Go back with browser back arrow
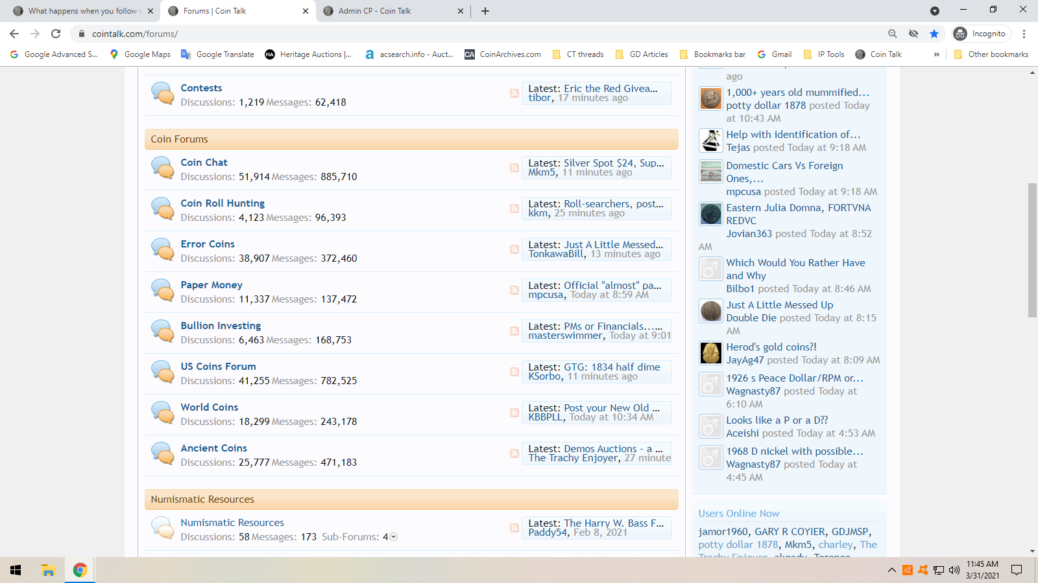1038x583 pixels. point(14,34)
